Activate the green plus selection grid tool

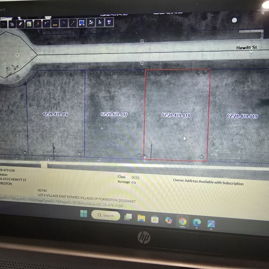point(29,24)
